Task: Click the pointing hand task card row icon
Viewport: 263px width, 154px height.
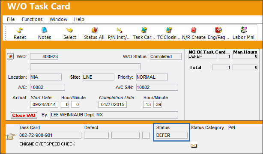Action: pyautogui.click(x=11, y=136)
